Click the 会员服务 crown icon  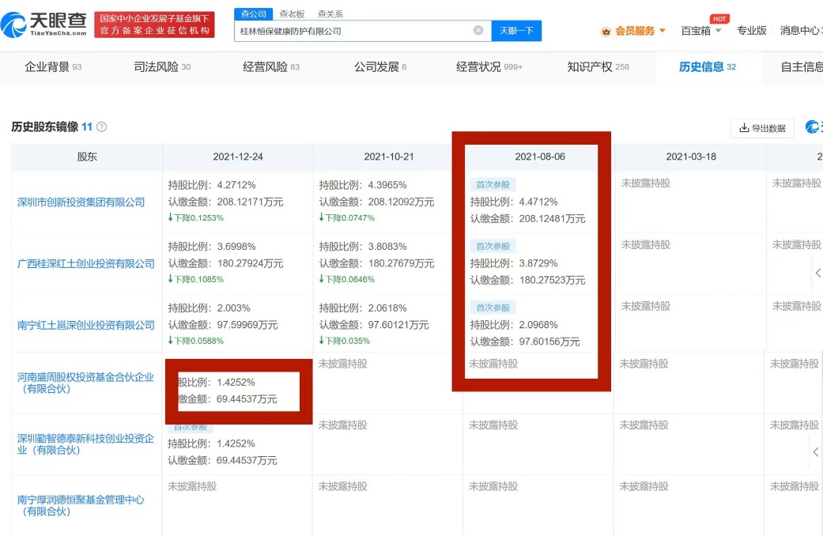click(606, 31)
